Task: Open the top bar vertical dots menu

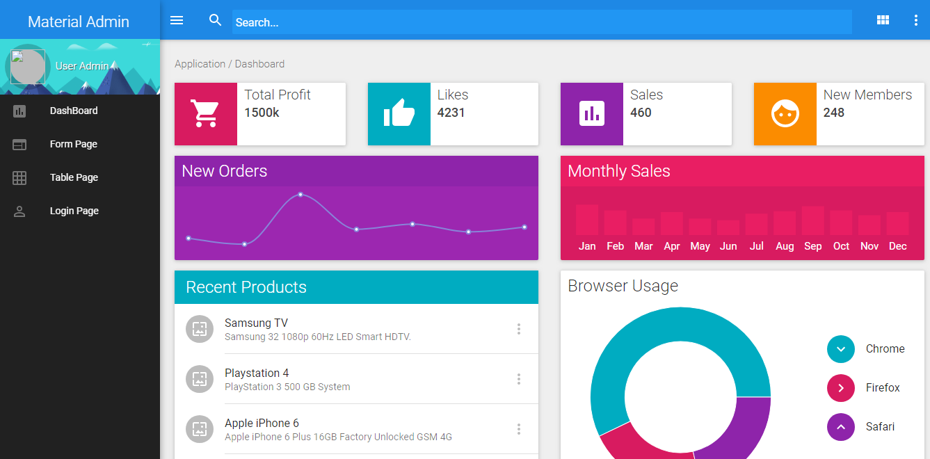Action: (x=915, y=20)
